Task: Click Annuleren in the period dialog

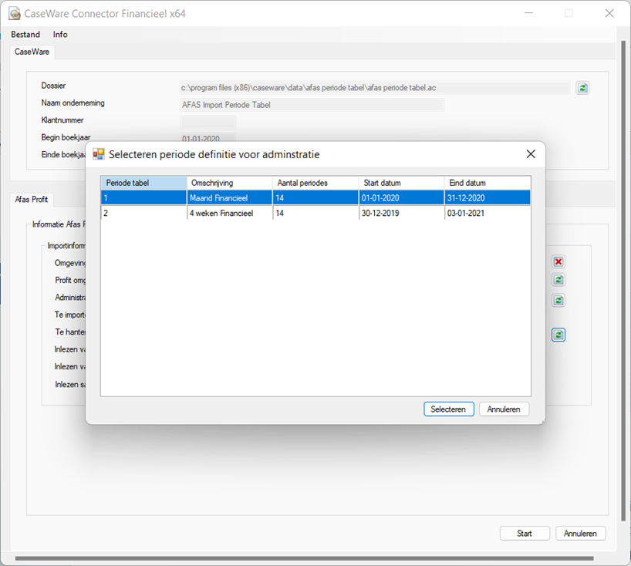Action: [504, 409]
